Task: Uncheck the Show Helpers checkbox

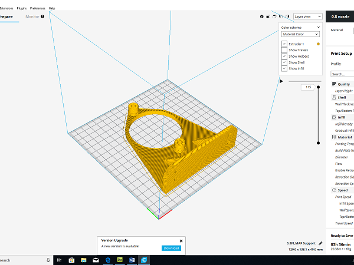Action: click(284, 56)
